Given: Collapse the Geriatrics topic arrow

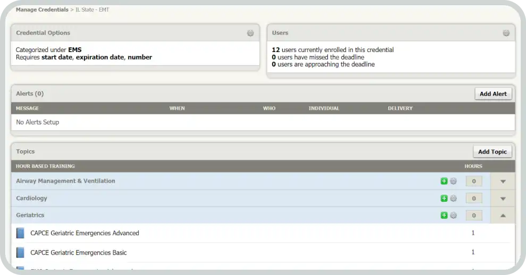Looking at the screenshot, I should [x=503, y=216].
